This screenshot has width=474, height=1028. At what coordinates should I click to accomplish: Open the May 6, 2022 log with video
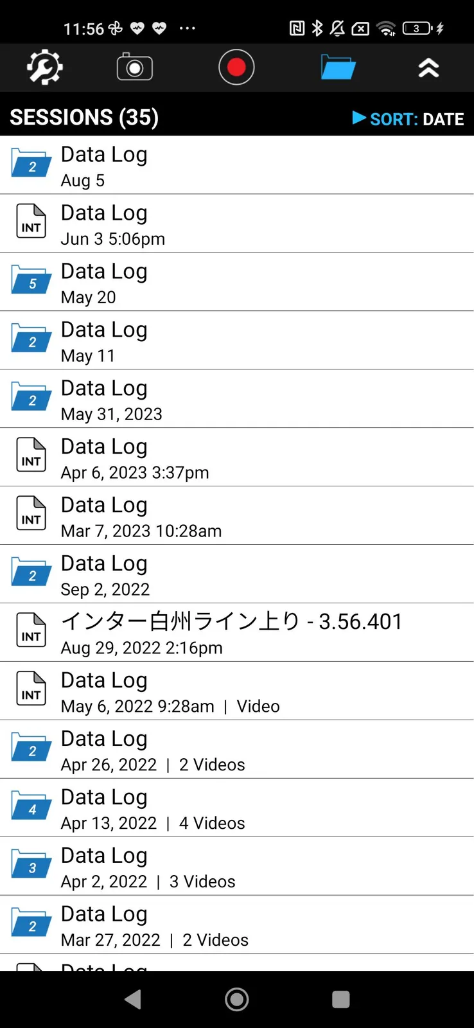(237, 691)
